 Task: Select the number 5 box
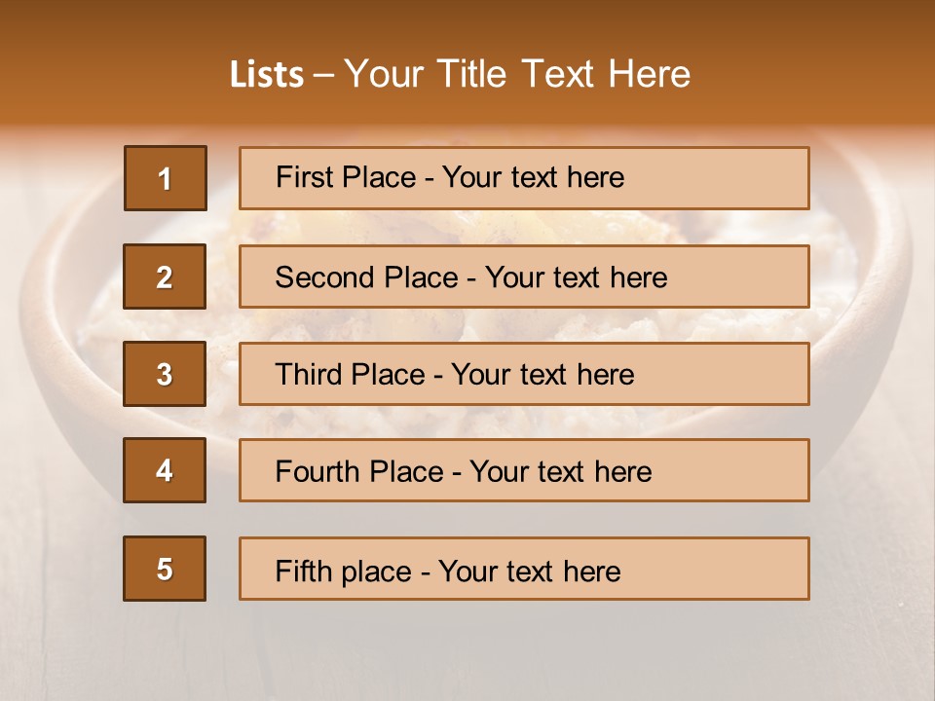pyautogui.click(x=165, y=569)
